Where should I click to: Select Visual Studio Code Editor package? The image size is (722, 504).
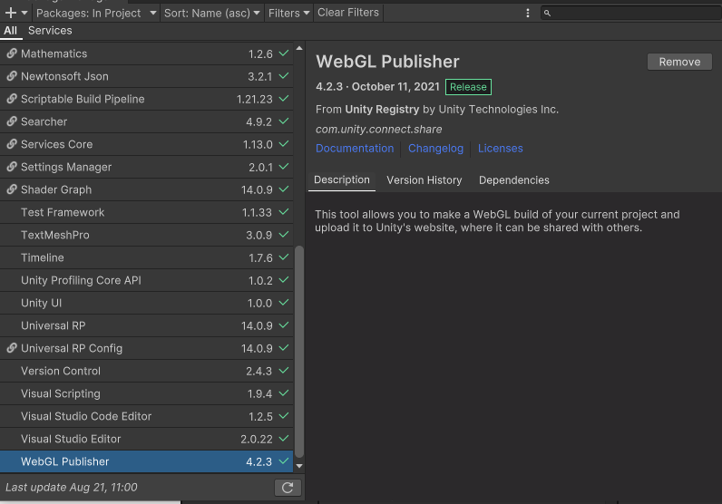click(146, 416)
